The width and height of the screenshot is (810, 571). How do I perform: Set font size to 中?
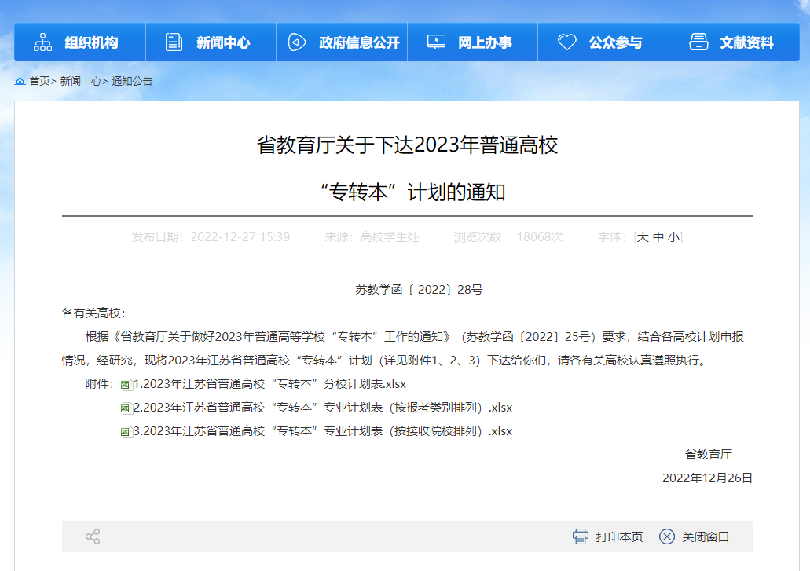coord(658,237)
